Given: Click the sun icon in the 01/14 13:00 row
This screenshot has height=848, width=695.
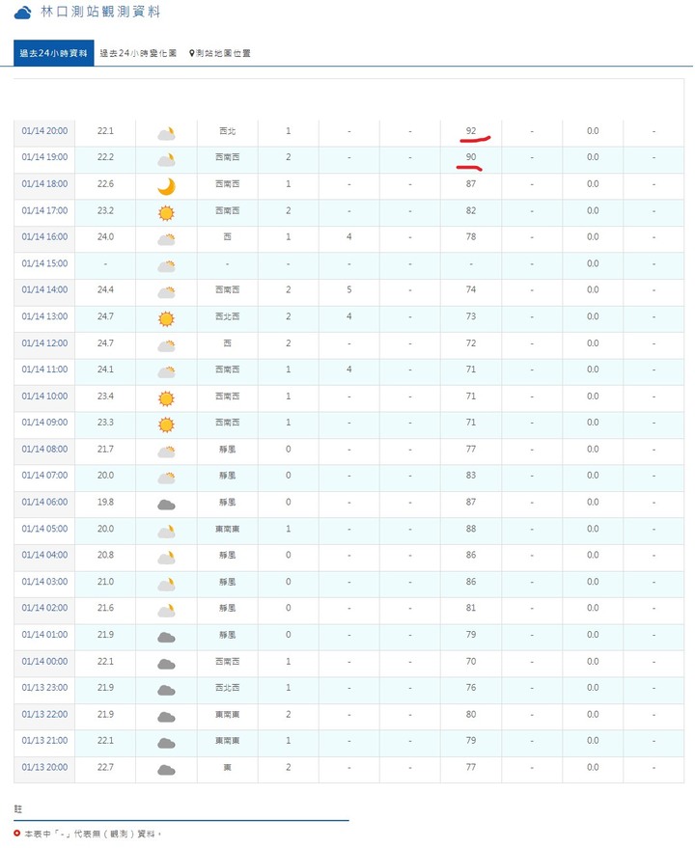Looking at the screenshot, I should click(x=166, y=319).
